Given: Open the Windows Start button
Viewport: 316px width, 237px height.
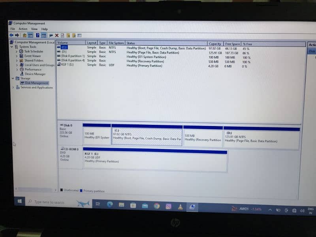Looking at the screenshot, I should click(19, 201).
